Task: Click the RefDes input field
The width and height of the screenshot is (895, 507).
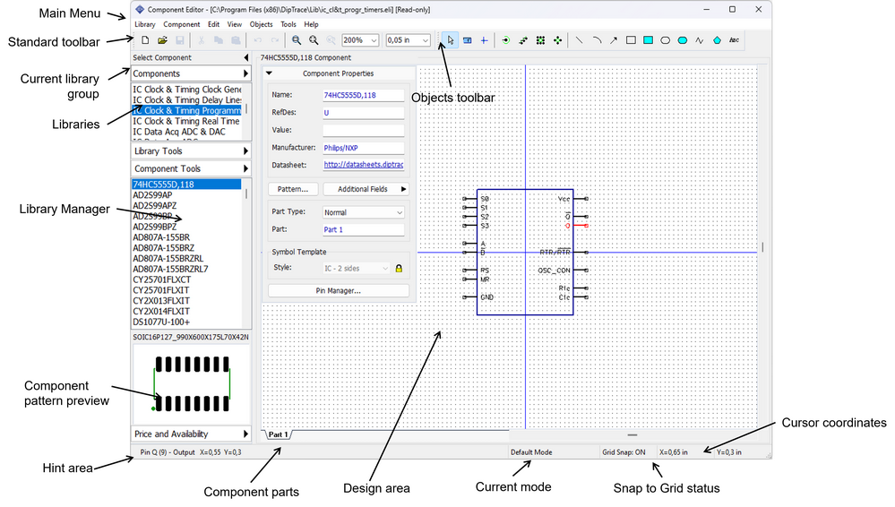Action: (363, 113)
